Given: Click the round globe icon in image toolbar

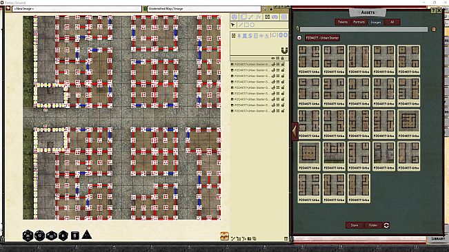Looking at the screenshot, I should pyautogui.click(x=235, y=17).
